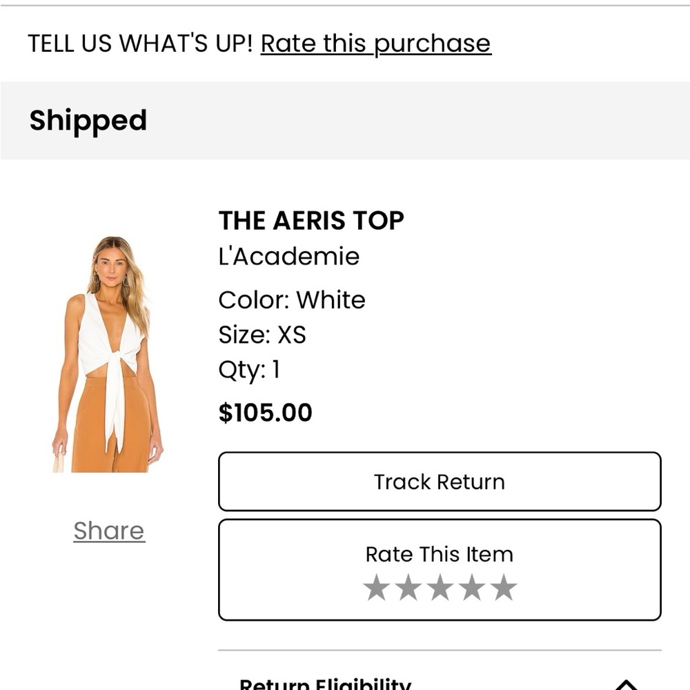Click the Rate This Item label
This screenshot has height=690, width=690.
[440, 554]
